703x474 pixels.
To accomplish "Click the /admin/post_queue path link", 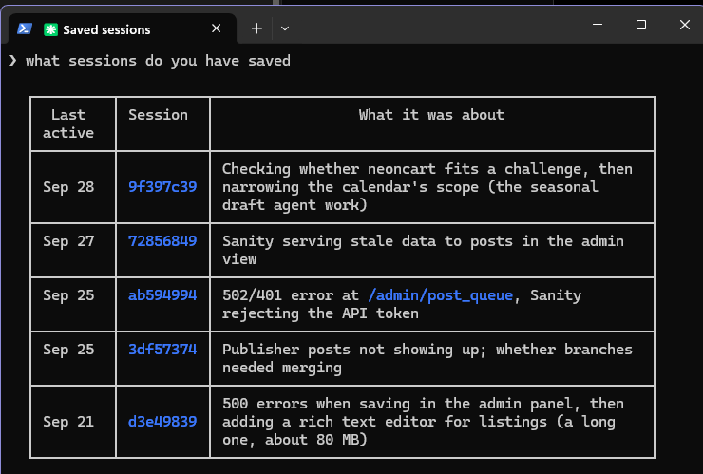I will 440,295.
